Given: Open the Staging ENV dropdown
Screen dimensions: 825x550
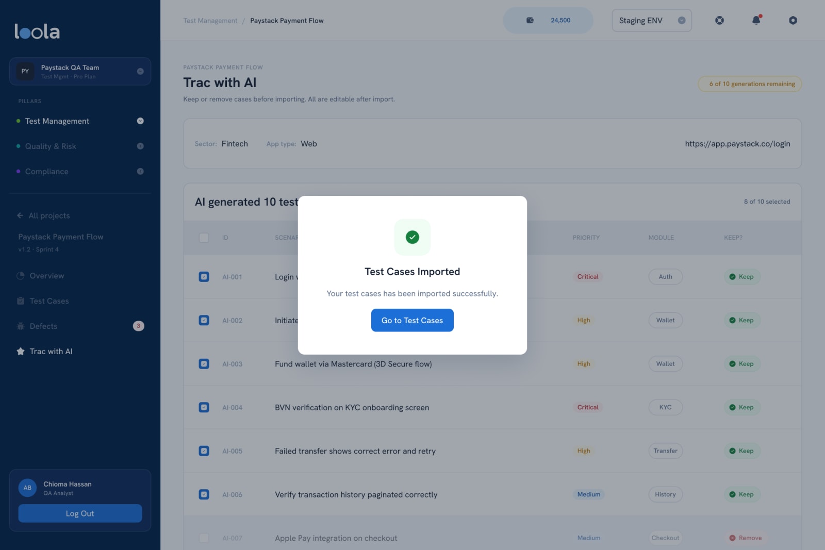Looking at the screenshot, I should (x=652, y=21).
